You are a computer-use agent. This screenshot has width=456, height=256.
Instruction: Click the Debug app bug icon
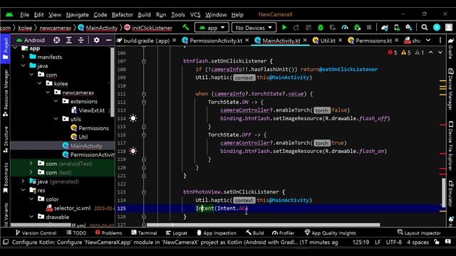click(x=321, y=28)
